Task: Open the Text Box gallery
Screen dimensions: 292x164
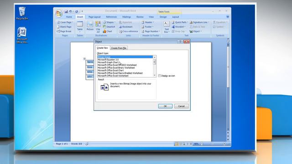Action: (x=167, y=27)
